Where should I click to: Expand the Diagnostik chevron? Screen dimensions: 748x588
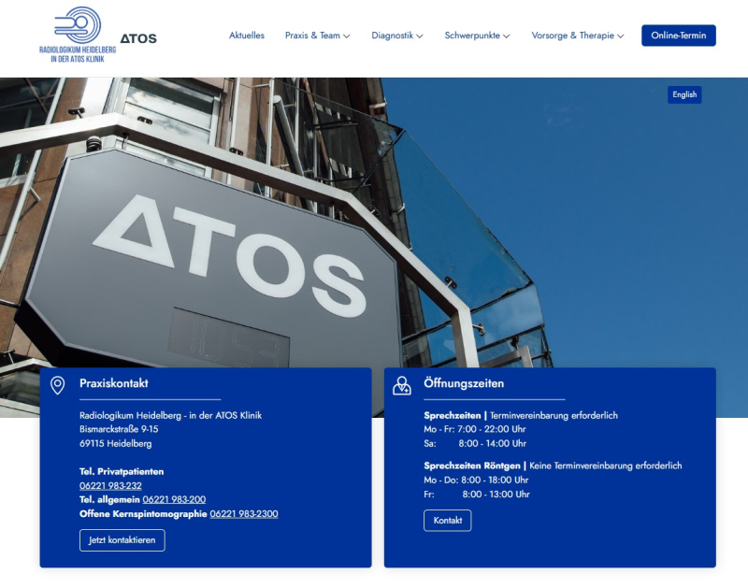pos(420,36)
